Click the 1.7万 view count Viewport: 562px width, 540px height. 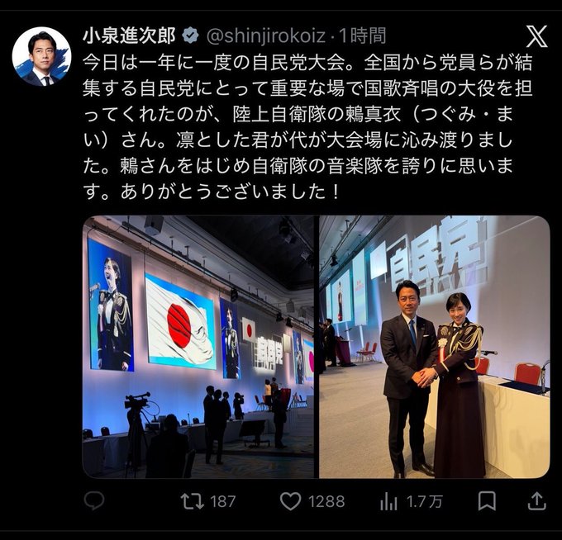(425, 502)
